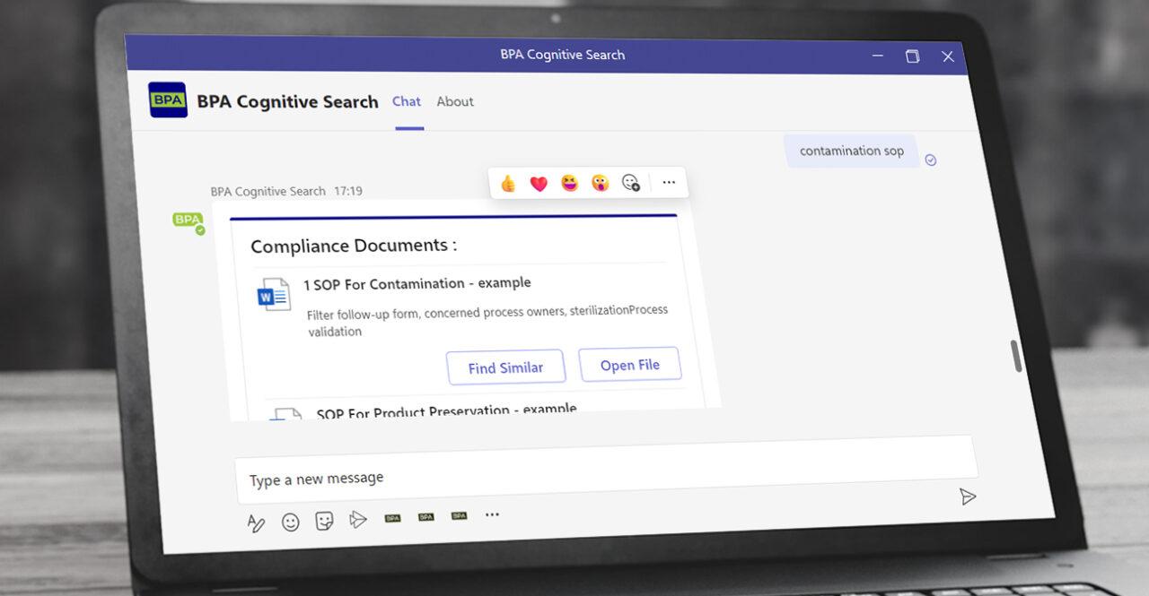React with the surprised face emoji

(601, 183)
